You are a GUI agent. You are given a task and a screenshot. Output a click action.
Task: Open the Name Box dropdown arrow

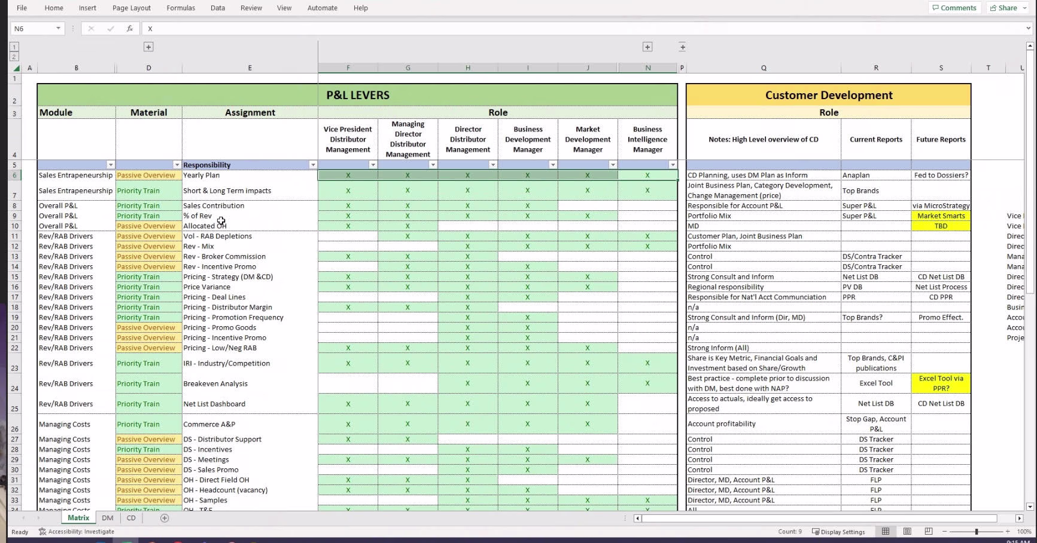point(58,29)
